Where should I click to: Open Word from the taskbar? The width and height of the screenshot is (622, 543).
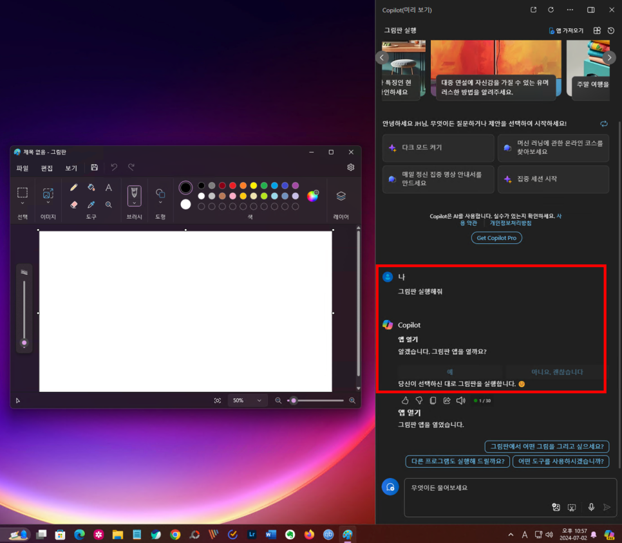point(271,535)
